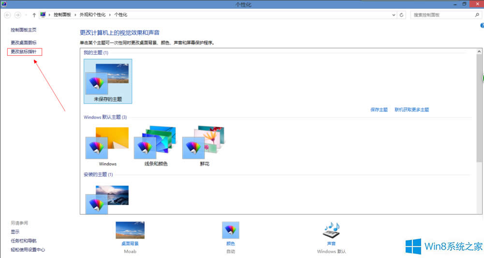Click the blue help question mark icon
The image size is (484, 258).
pyautogui.click(x=482, y=26)
